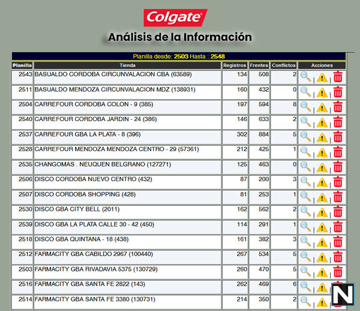Image resolution: width=360 pixels, height=311 pixels.
Task: Trash the CARREFOUR CORDOBA COLON row
Action: (x=338, y=107)
